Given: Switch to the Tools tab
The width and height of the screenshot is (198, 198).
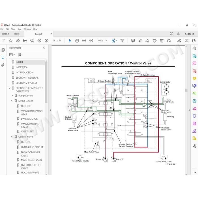Looking at the screenshot, I should pos(16,34).
